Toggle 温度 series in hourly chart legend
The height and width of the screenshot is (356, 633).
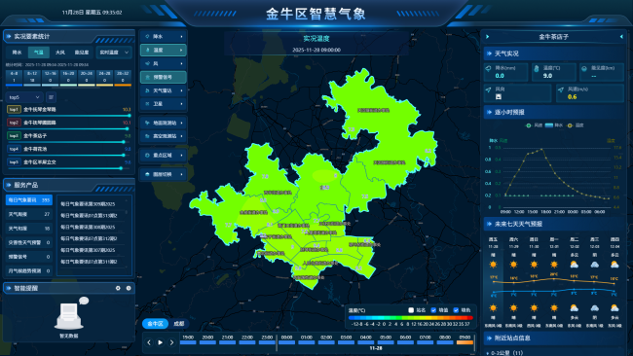click(576, 125)
